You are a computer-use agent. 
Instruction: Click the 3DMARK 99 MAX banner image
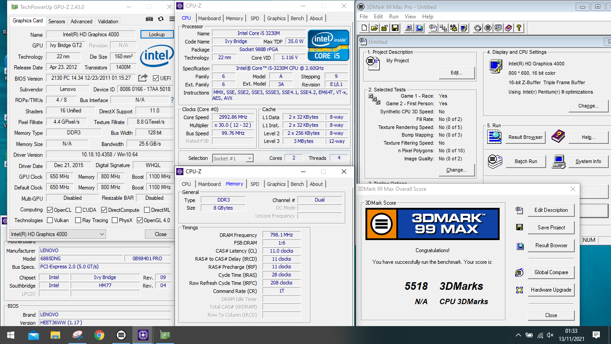coord(432,224)
